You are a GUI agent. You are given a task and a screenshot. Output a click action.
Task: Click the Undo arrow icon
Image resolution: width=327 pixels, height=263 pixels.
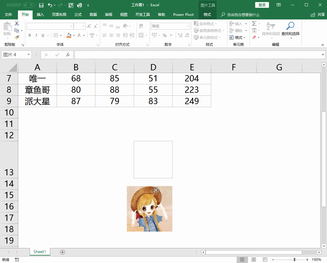[50, 5]
